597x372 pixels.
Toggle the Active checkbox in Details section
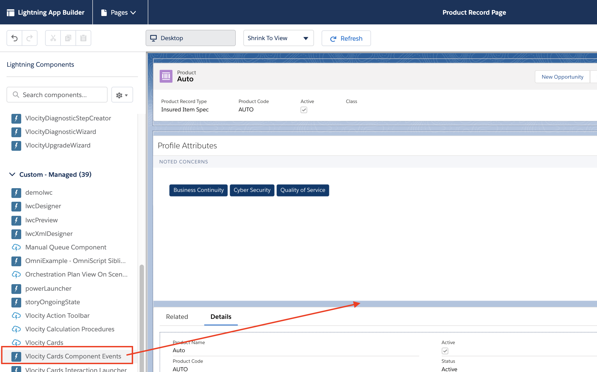pyautogui.click(x=445, y=351)
